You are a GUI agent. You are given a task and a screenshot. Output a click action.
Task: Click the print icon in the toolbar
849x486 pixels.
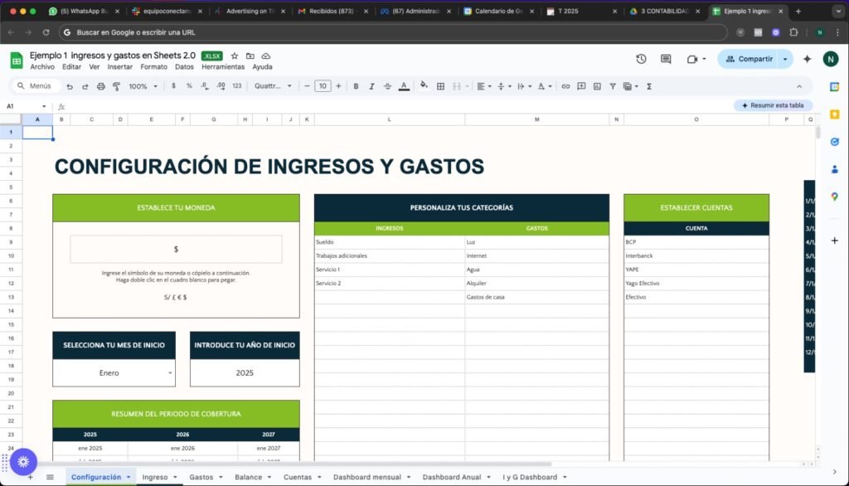101,86
